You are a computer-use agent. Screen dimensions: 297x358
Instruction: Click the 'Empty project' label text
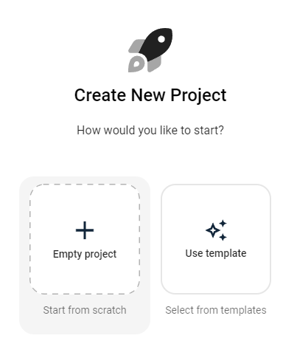coord(85,254)
